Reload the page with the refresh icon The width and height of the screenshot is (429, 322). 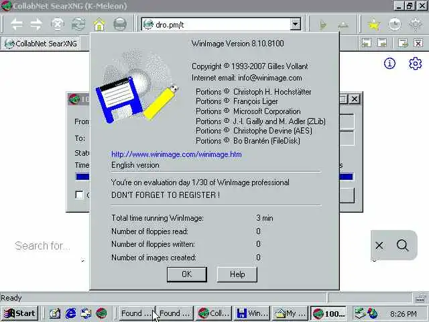78,25
